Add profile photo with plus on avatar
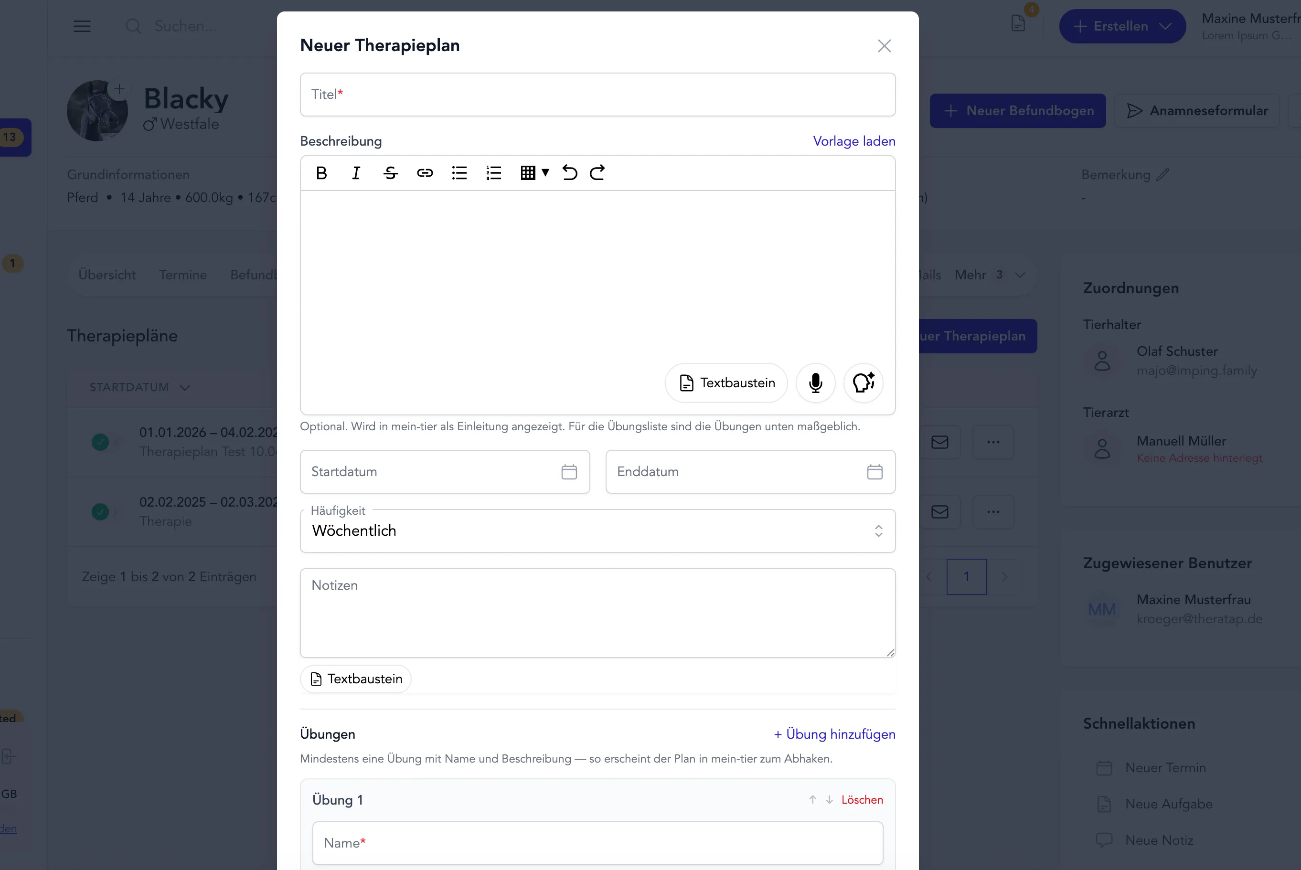The height and width of the screenshot is (870, 1301). coord(119,89)
